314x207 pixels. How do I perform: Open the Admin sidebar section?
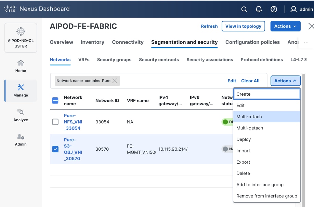click(21, 140)
